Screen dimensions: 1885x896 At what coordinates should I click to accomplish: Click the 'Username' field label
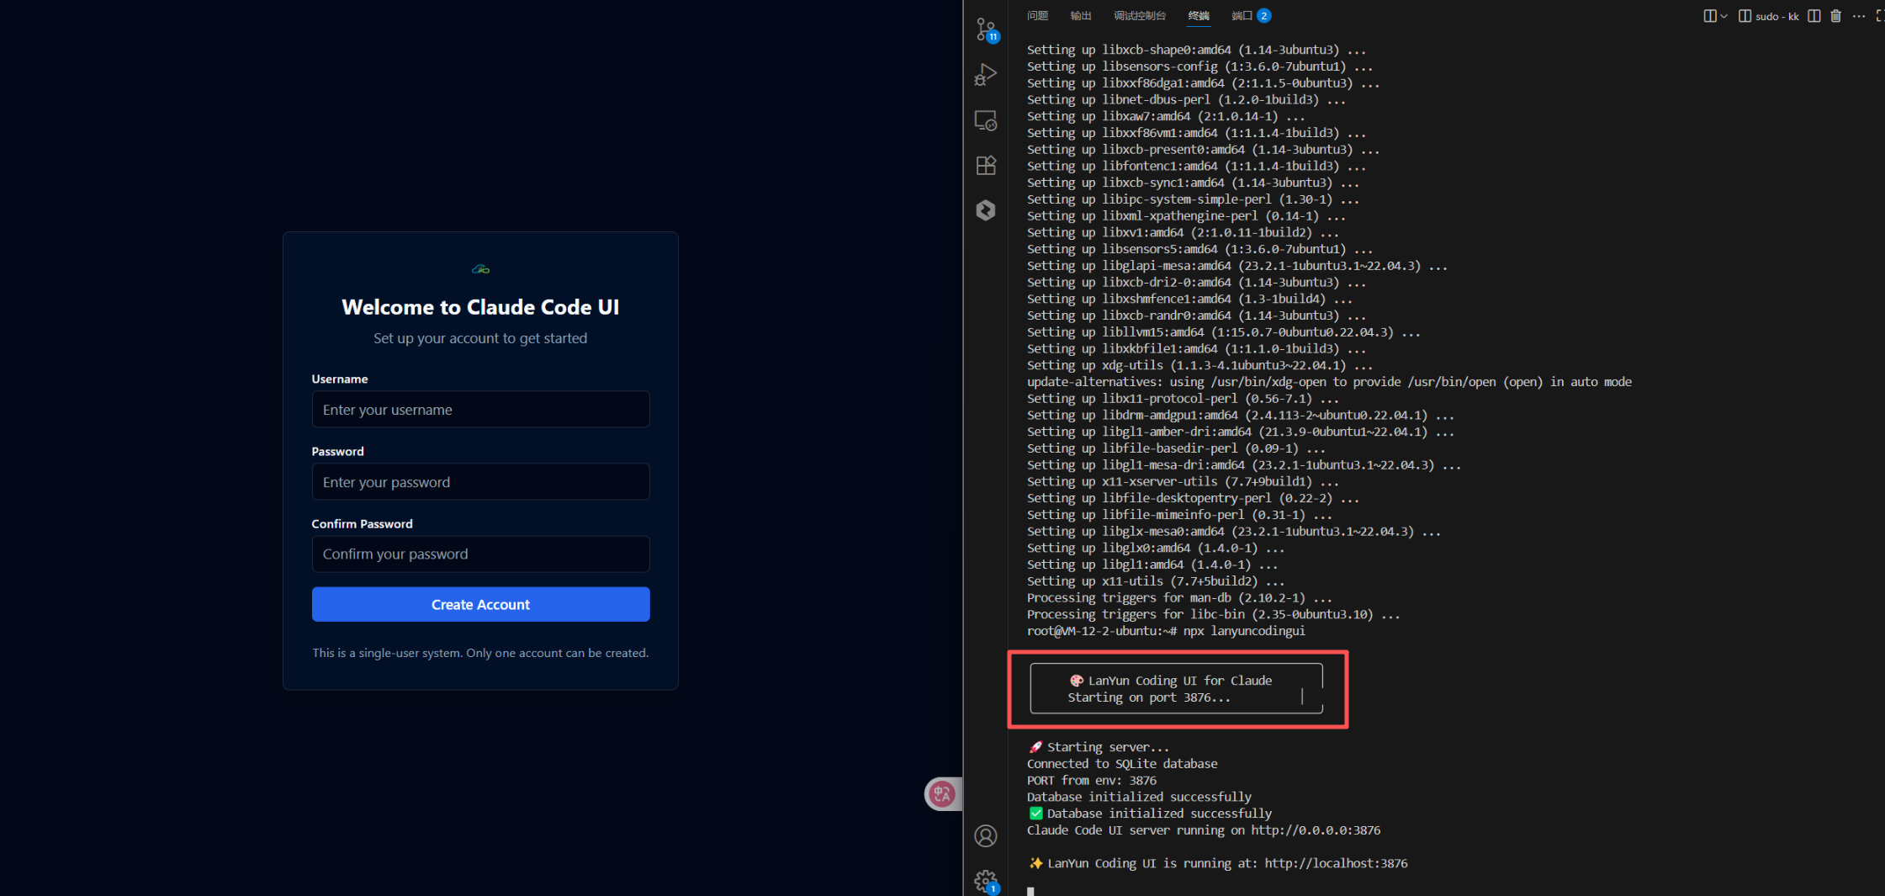pos(340,379)
